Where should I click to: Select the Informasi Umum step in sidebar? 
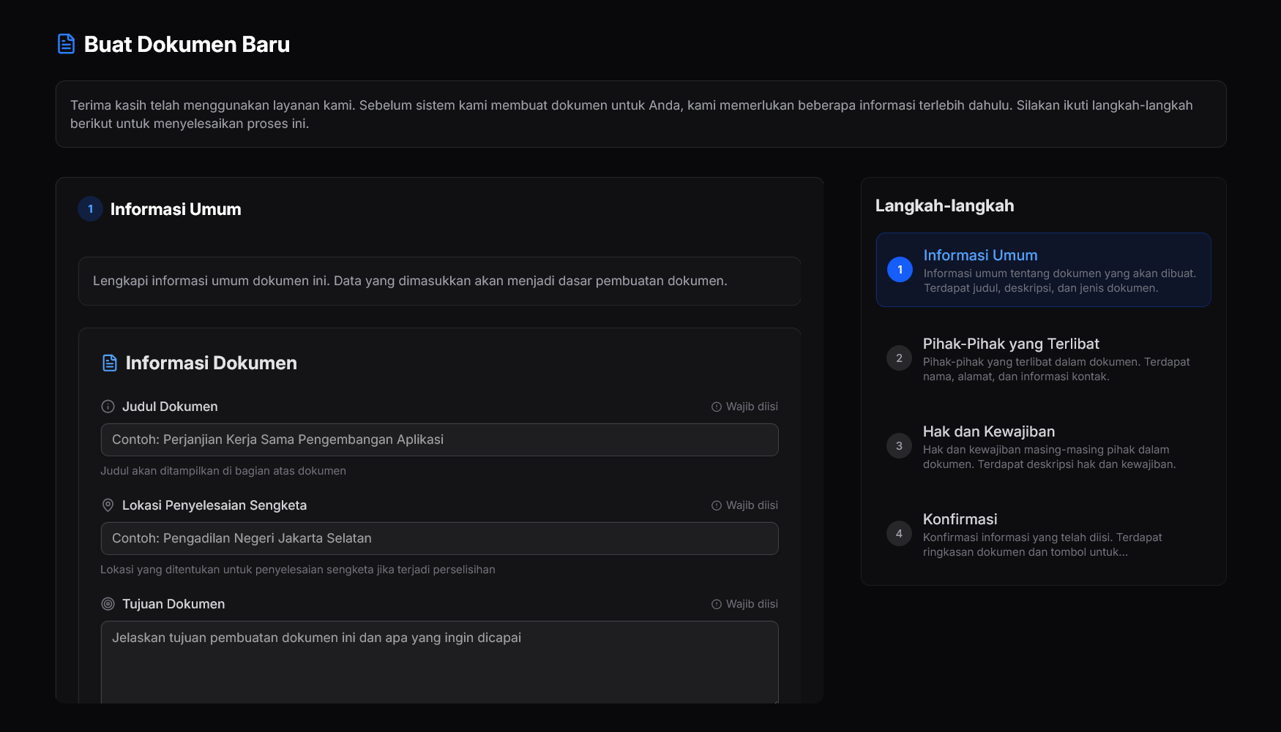[1043, 270]
